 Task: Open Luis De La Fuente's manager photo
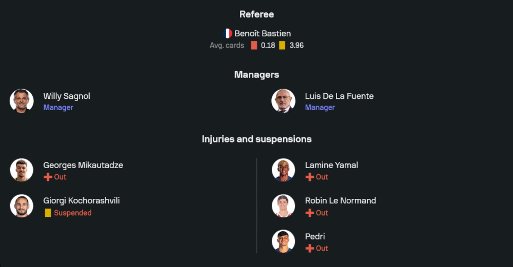click(x=283, y=101)
